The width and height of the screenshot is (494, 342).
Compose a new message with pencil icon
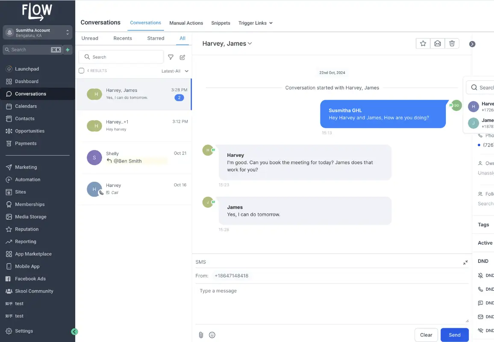[182, 57]
